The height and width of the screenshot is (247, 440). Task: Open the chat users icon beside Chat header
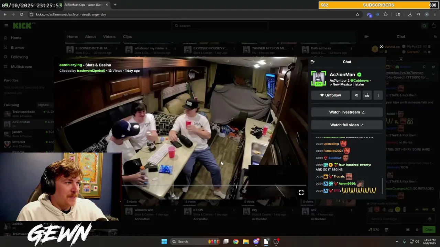click(x=435, y=36)
